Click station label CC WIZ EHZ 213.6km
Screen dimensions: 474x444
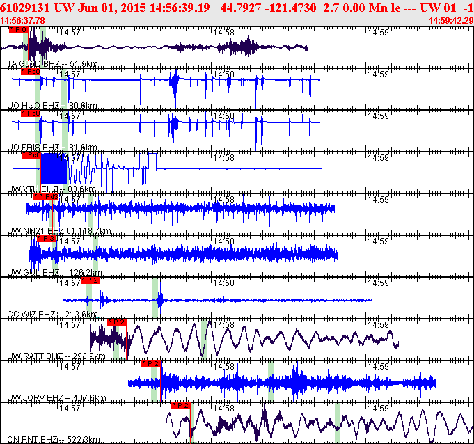pos(53,315)
